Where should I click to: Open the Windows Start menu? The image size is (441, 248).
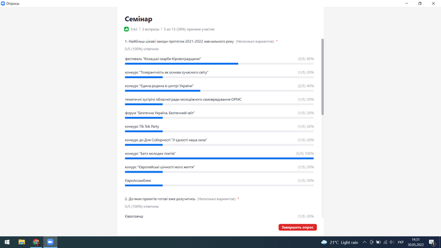pos(7,242)
